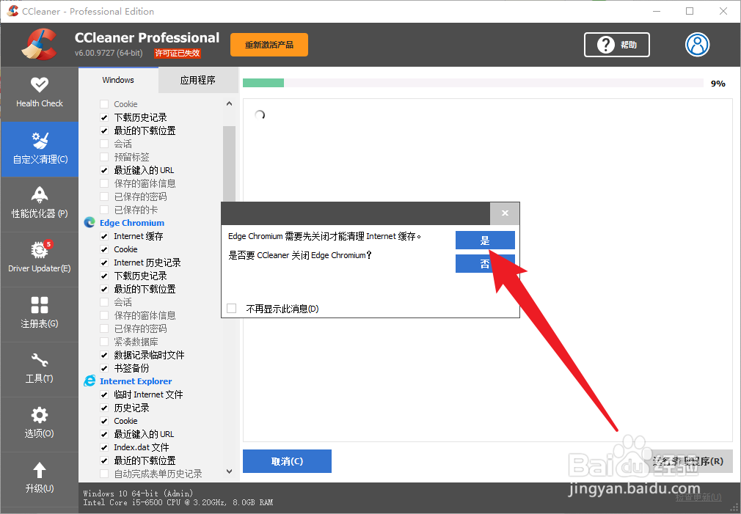741x514 pixels.
Task: Click the 9% progress text
Action: point(718,84)
